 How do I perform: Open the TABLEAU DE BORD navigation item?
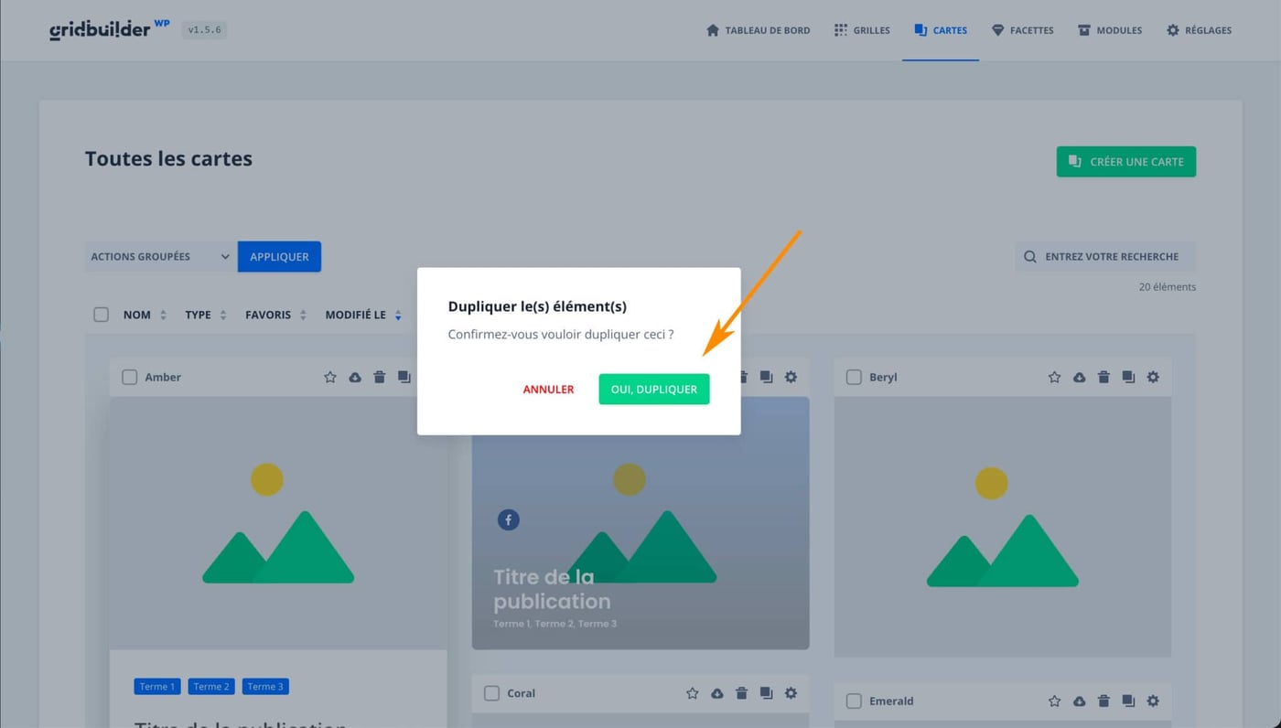click(x=758, y=29)
